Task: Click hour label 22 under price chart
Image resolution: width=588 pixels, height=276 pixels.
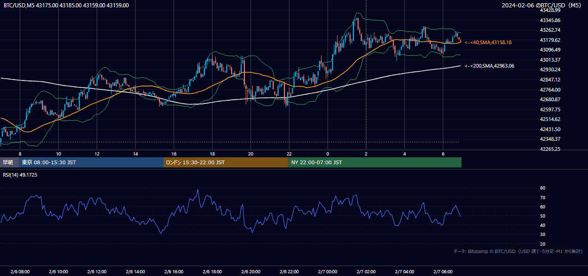Action: click(289, 154)
